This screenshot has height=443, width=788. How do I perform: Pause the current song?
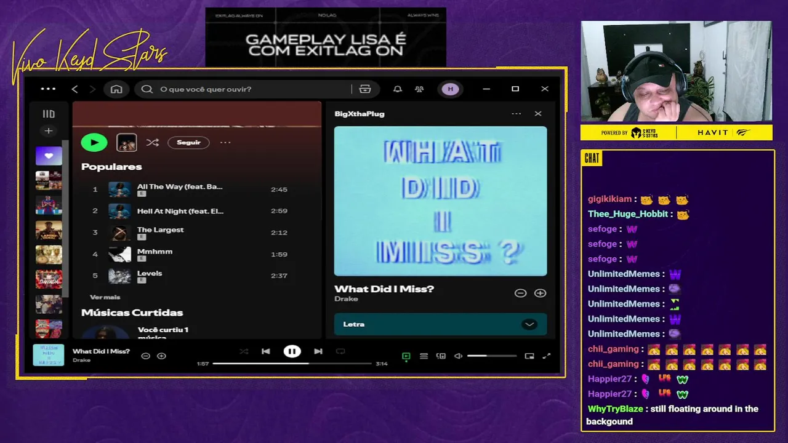click(292, 351)
